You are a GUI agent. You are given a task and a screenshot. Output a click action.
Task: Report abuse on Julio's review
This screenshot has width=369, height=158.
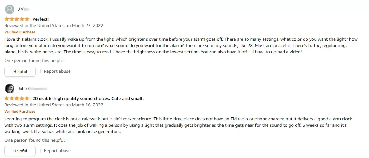(x=57, y=151)
